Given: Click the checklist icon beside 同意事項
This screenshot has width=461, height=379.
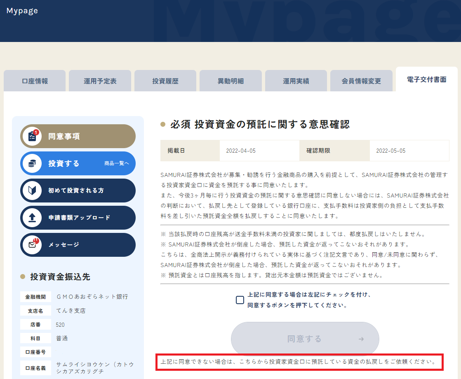Looking at the screenshot, I should click(32, 136).
